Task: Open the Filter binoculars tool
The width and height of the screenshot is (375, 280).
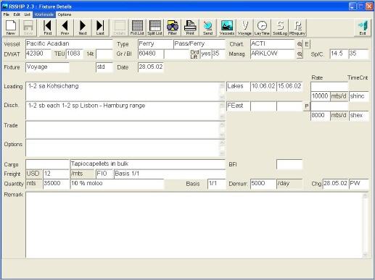Action: [x=173, y=27]
